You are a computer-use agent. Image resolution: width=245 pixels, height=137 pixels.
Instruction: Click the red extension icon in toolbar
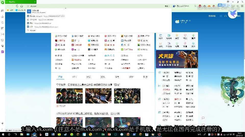click(200, 6)
